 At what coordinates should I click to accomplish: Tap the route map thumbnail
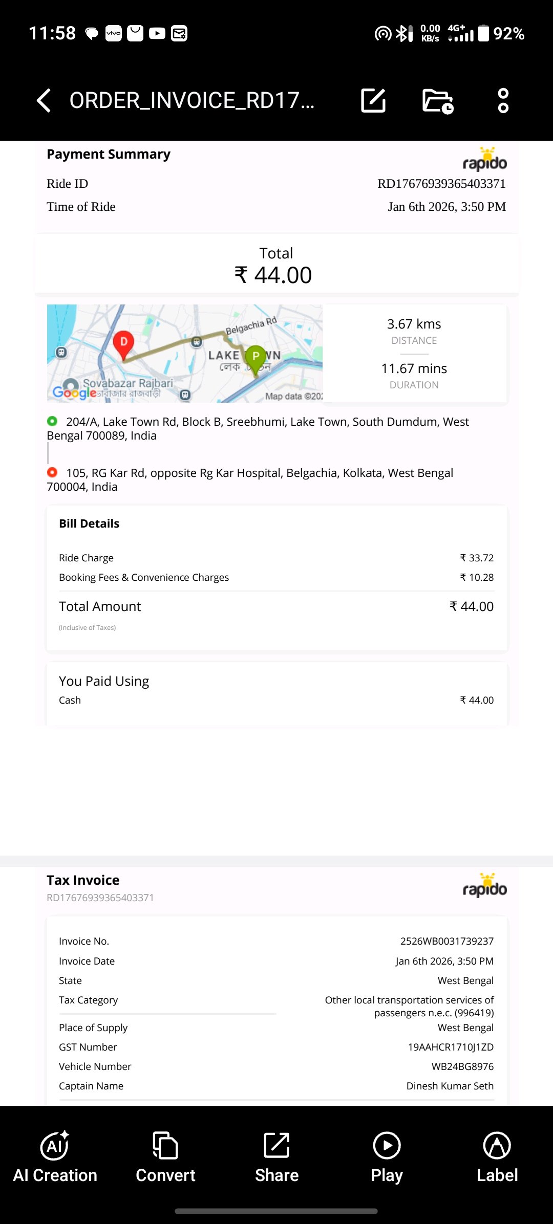[x=185, y=354]
